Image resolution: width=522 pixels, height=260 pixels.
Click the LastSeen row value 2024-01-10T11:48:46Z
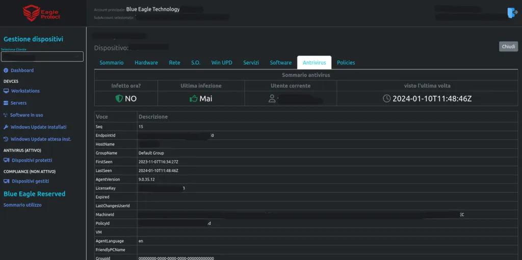tap(159, 170)
